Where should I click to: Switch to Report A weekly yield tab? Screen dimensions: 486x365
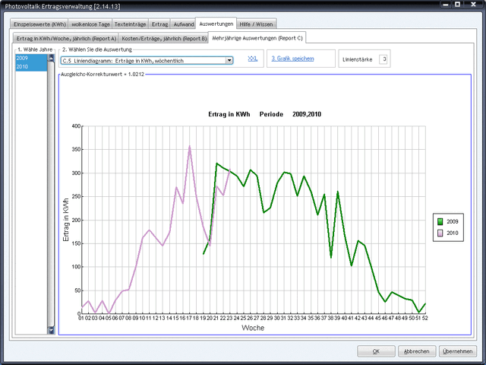click(x=66, y=39)
